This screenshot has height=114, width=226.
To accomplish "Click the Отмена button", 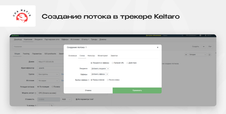I will click(88, 91).
